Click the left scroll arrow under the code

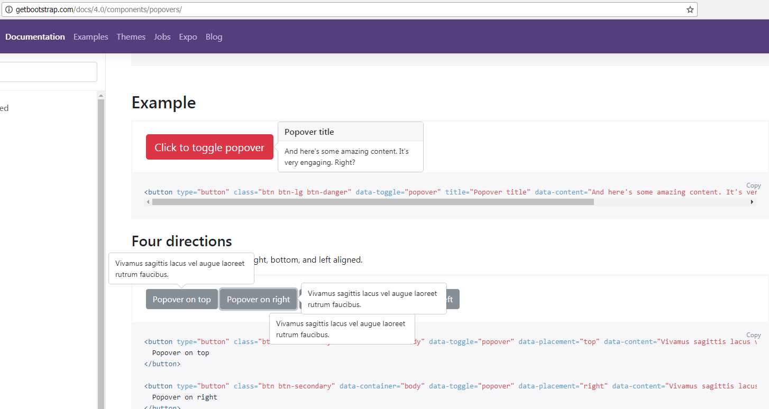[148, 201]
